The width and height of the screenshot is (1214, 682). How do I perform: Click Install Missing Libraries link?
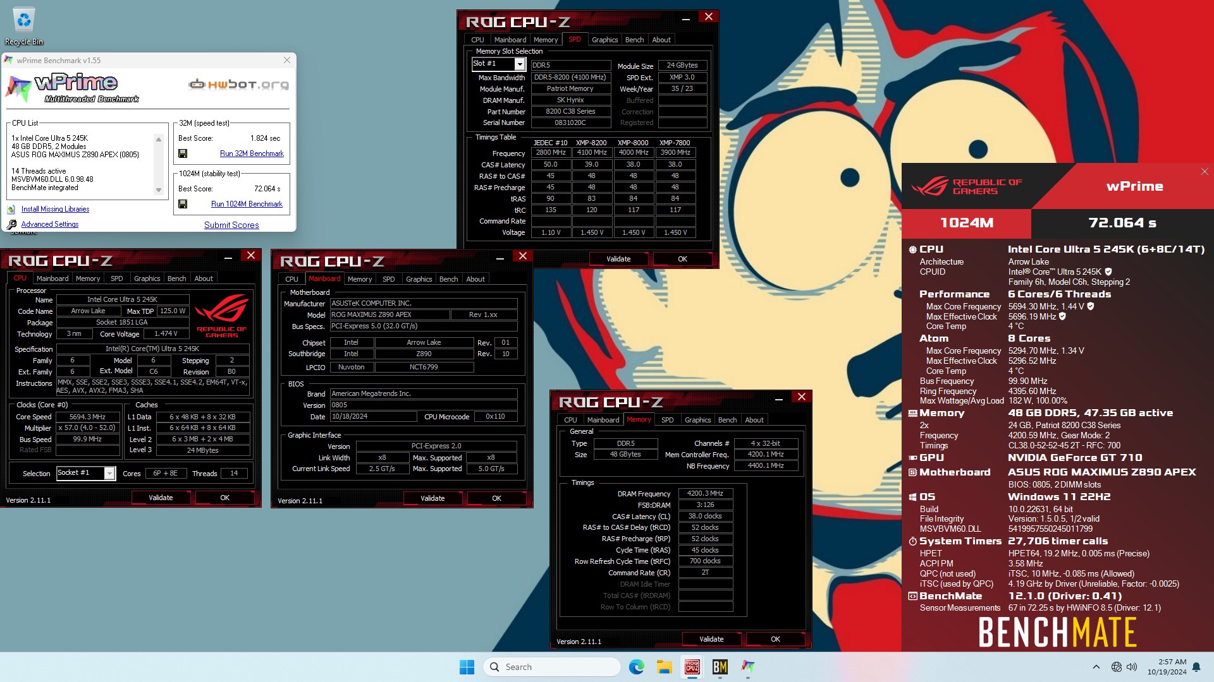coord(55,209)
